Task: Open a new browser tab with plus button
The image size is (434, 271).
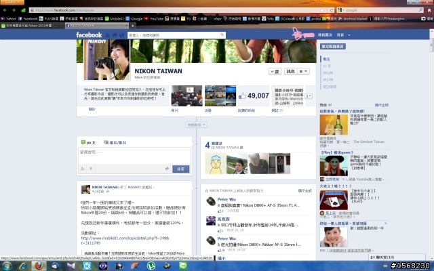Action: click(x=133, y=26)
